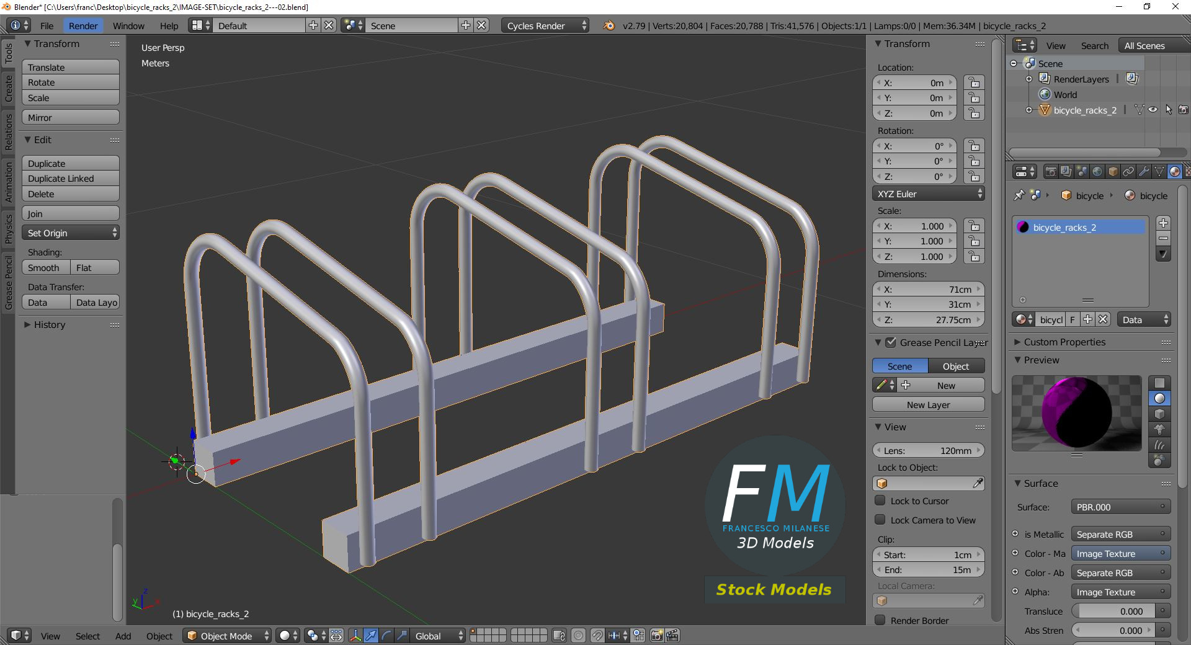Click the Blender logo icon in info header
This screenshot has width=1191, height=645.
(x=609, y=25)
